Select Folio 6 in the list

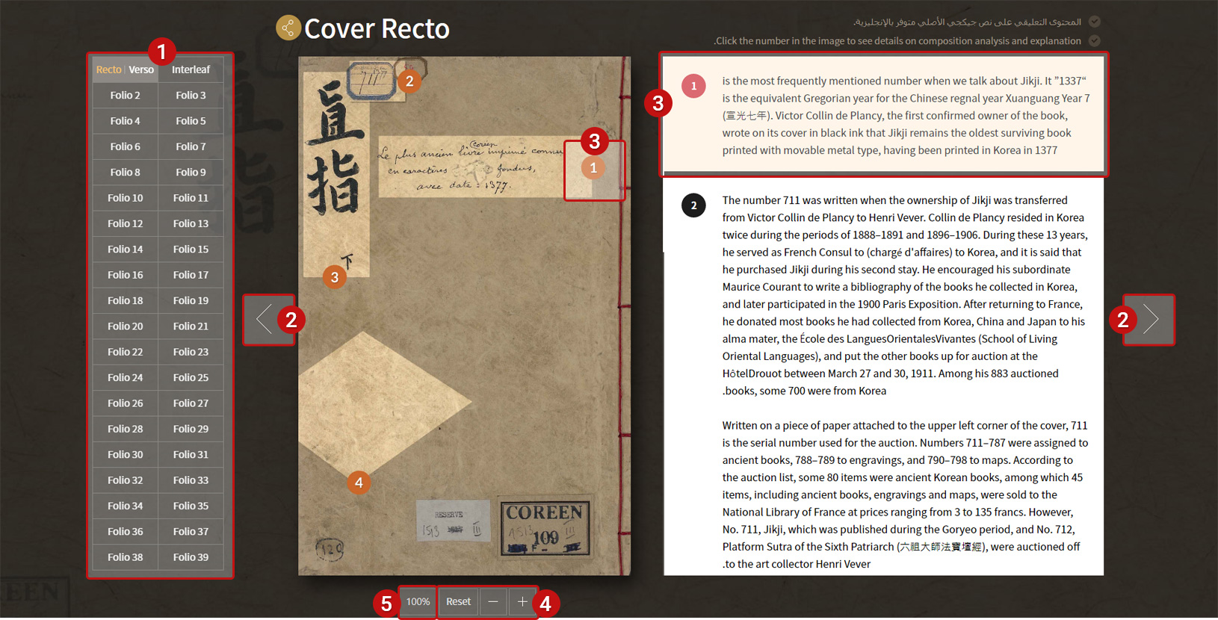[126, 146]
